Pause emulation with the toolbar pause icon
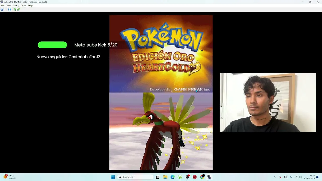Viewport: 322px width, 181px height. tap(10, 10)
